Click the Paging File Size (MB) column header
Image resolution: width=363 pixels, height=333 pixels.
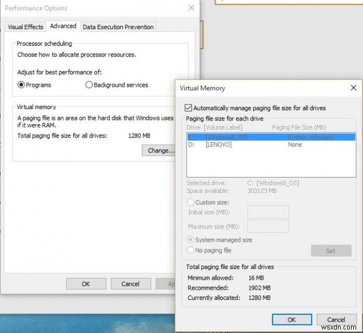[x=299, y=127]
